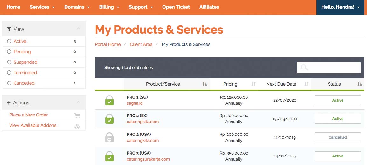This screenshot has width=367, height=165.
Task: Click the green lock icon for sagha.id
Action: [x=109, y=100]
